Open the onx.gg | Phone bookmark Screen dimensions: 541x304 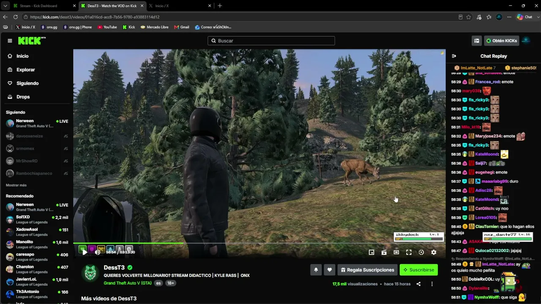(x=77, y=27)
